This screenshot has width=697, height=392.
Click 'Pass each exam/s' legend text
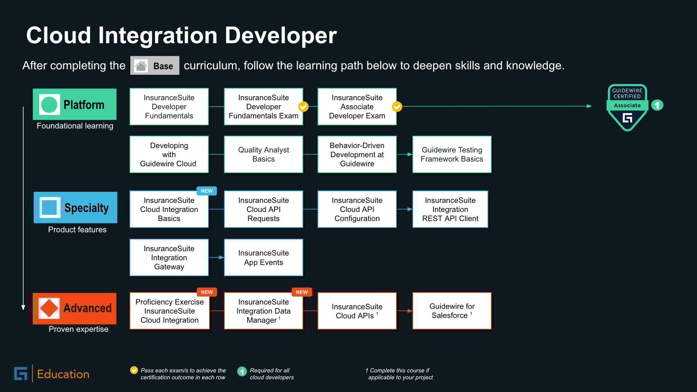click(x=183, y=374)
